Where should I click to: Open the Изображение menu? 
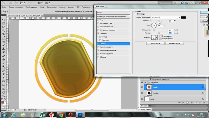pos(31,7)
